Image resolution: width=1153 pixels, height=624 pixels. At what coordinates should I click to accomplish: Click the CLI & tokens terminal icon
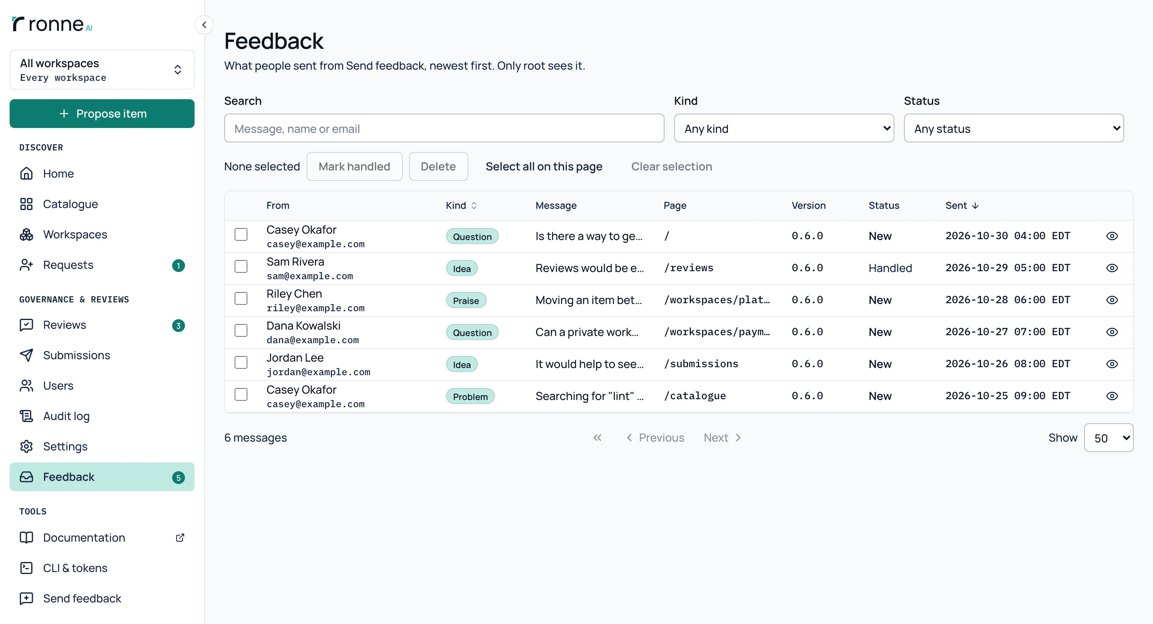coord(26,568)
